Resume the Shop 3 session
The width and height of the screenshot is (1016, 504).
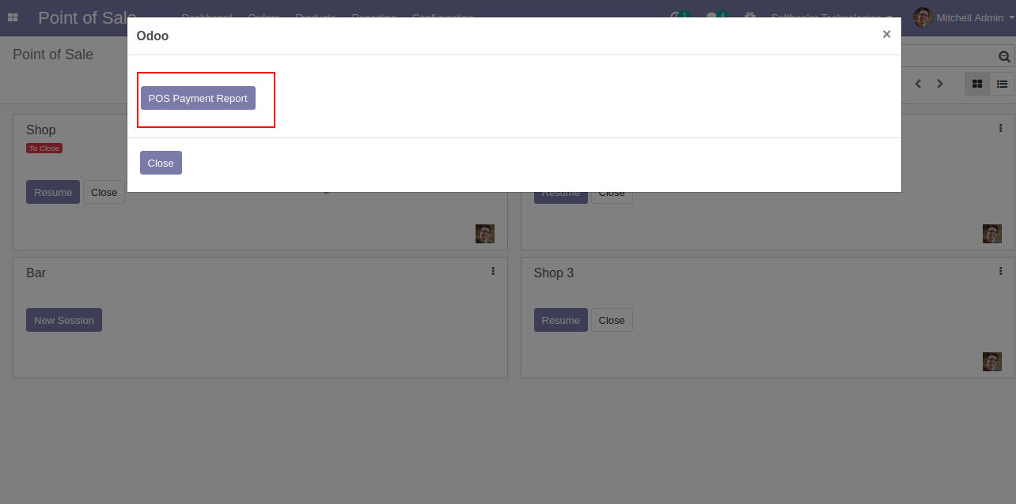point(561,320)
